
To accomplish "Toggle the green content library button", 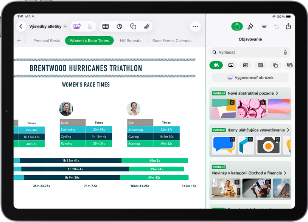I will [x=237, y=26].
